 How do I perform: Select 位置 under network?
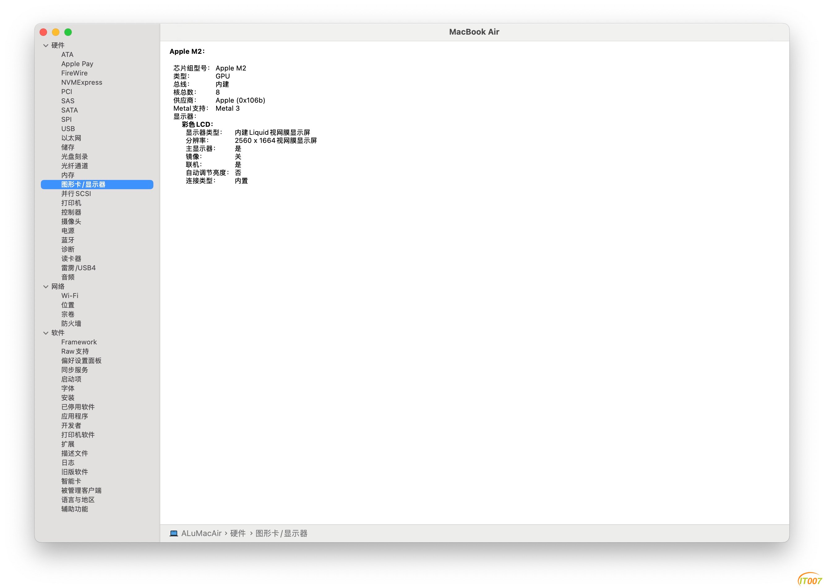(x=68, y=305)
